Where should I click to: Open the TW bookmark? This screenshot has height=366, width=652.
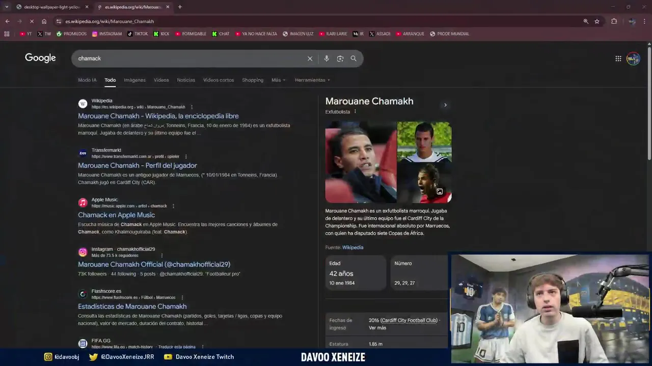point(44,34)
